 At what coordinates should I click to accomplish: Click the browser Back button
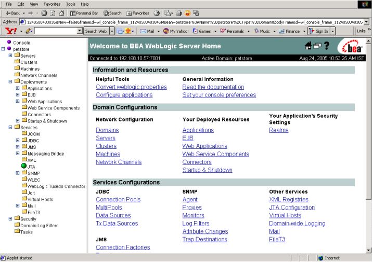(x=13, y=13)
